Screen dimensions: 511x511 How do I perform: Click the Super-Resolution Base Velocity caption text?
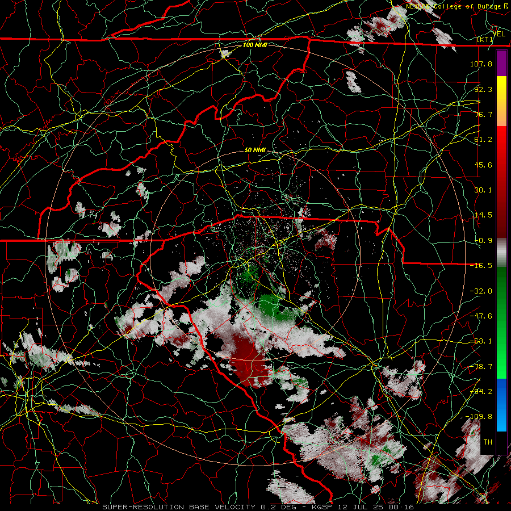[x=258, y=507]
